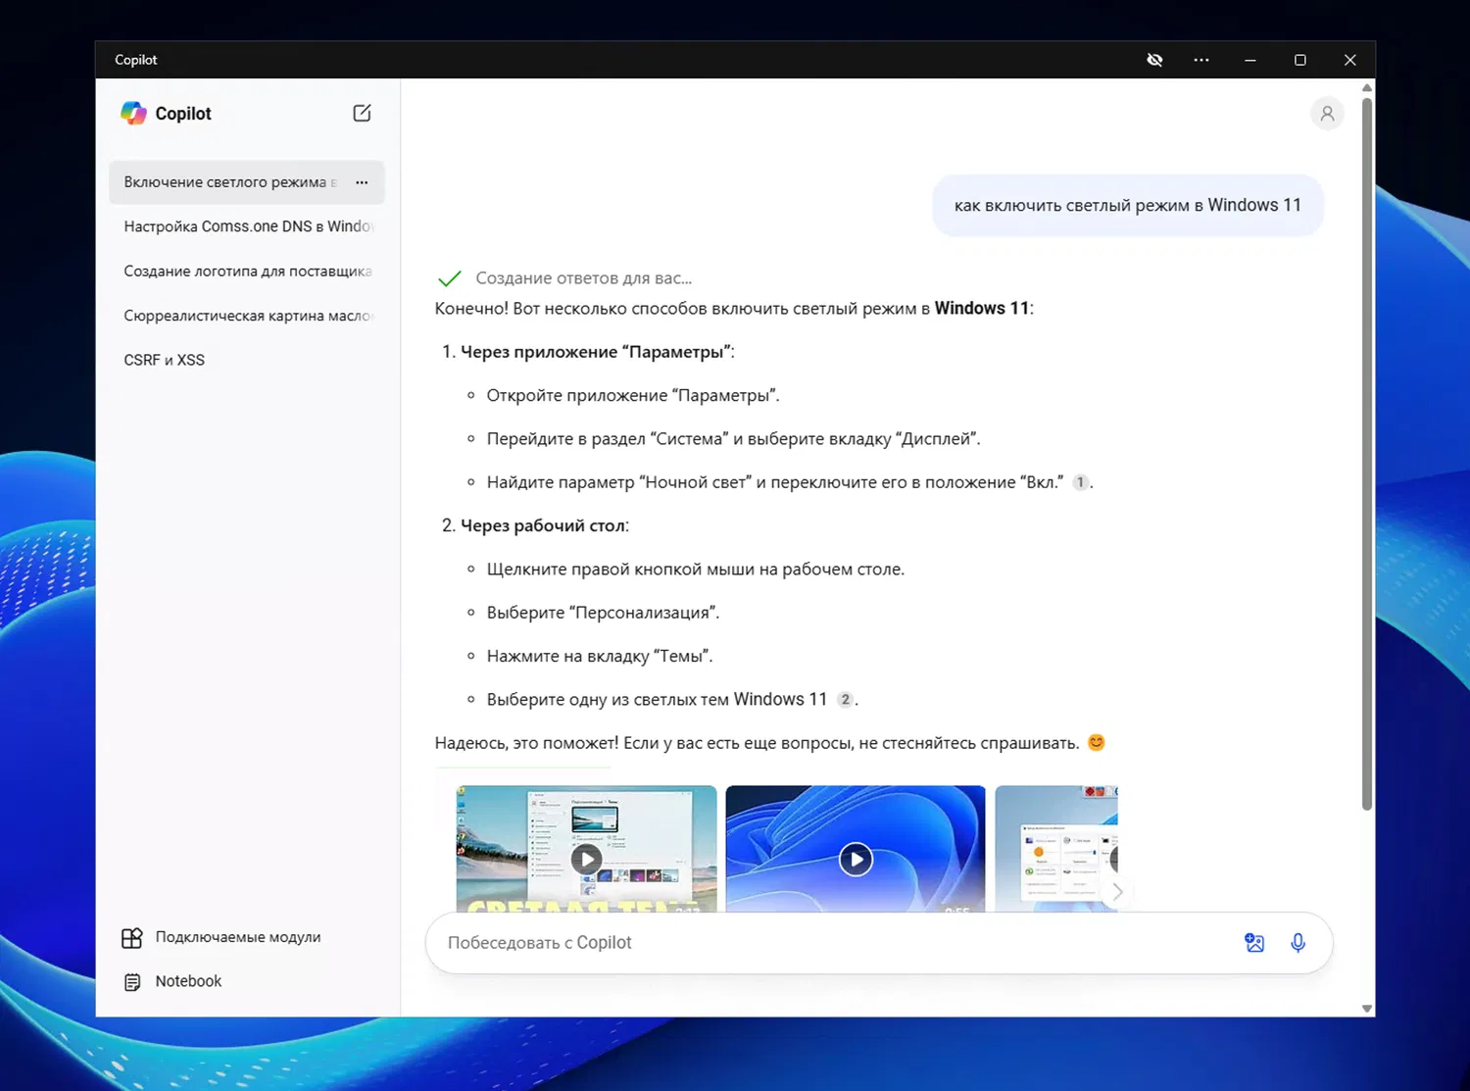The width and height of the screenshot is (1470, 1091).
Task: Open chat 'Сюрреалистическая картина'
Action: (x=247, y=316)
